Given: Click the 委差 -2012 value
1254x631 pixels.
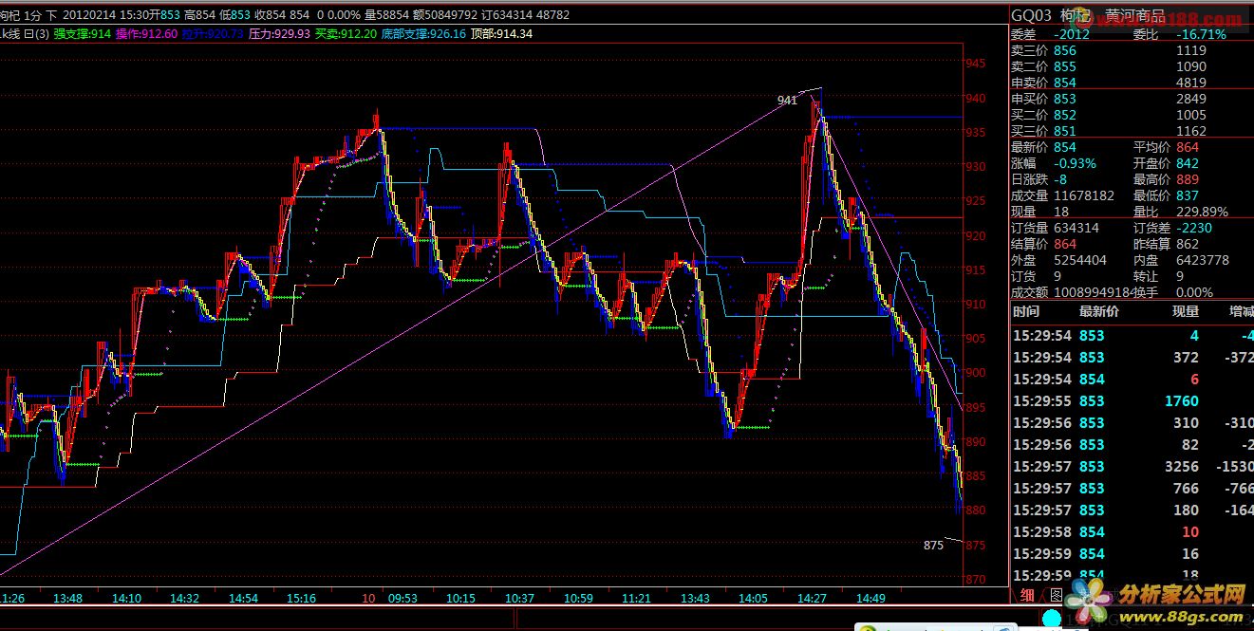Looking at the screenshot, I should pyautogui.click(x=1072, y=34).
